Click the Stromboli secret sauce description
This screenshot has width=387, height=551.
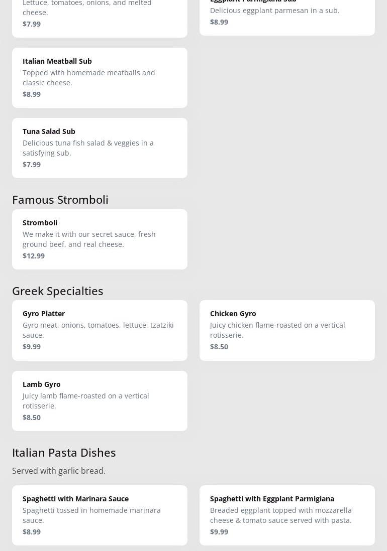pos(89,239)
